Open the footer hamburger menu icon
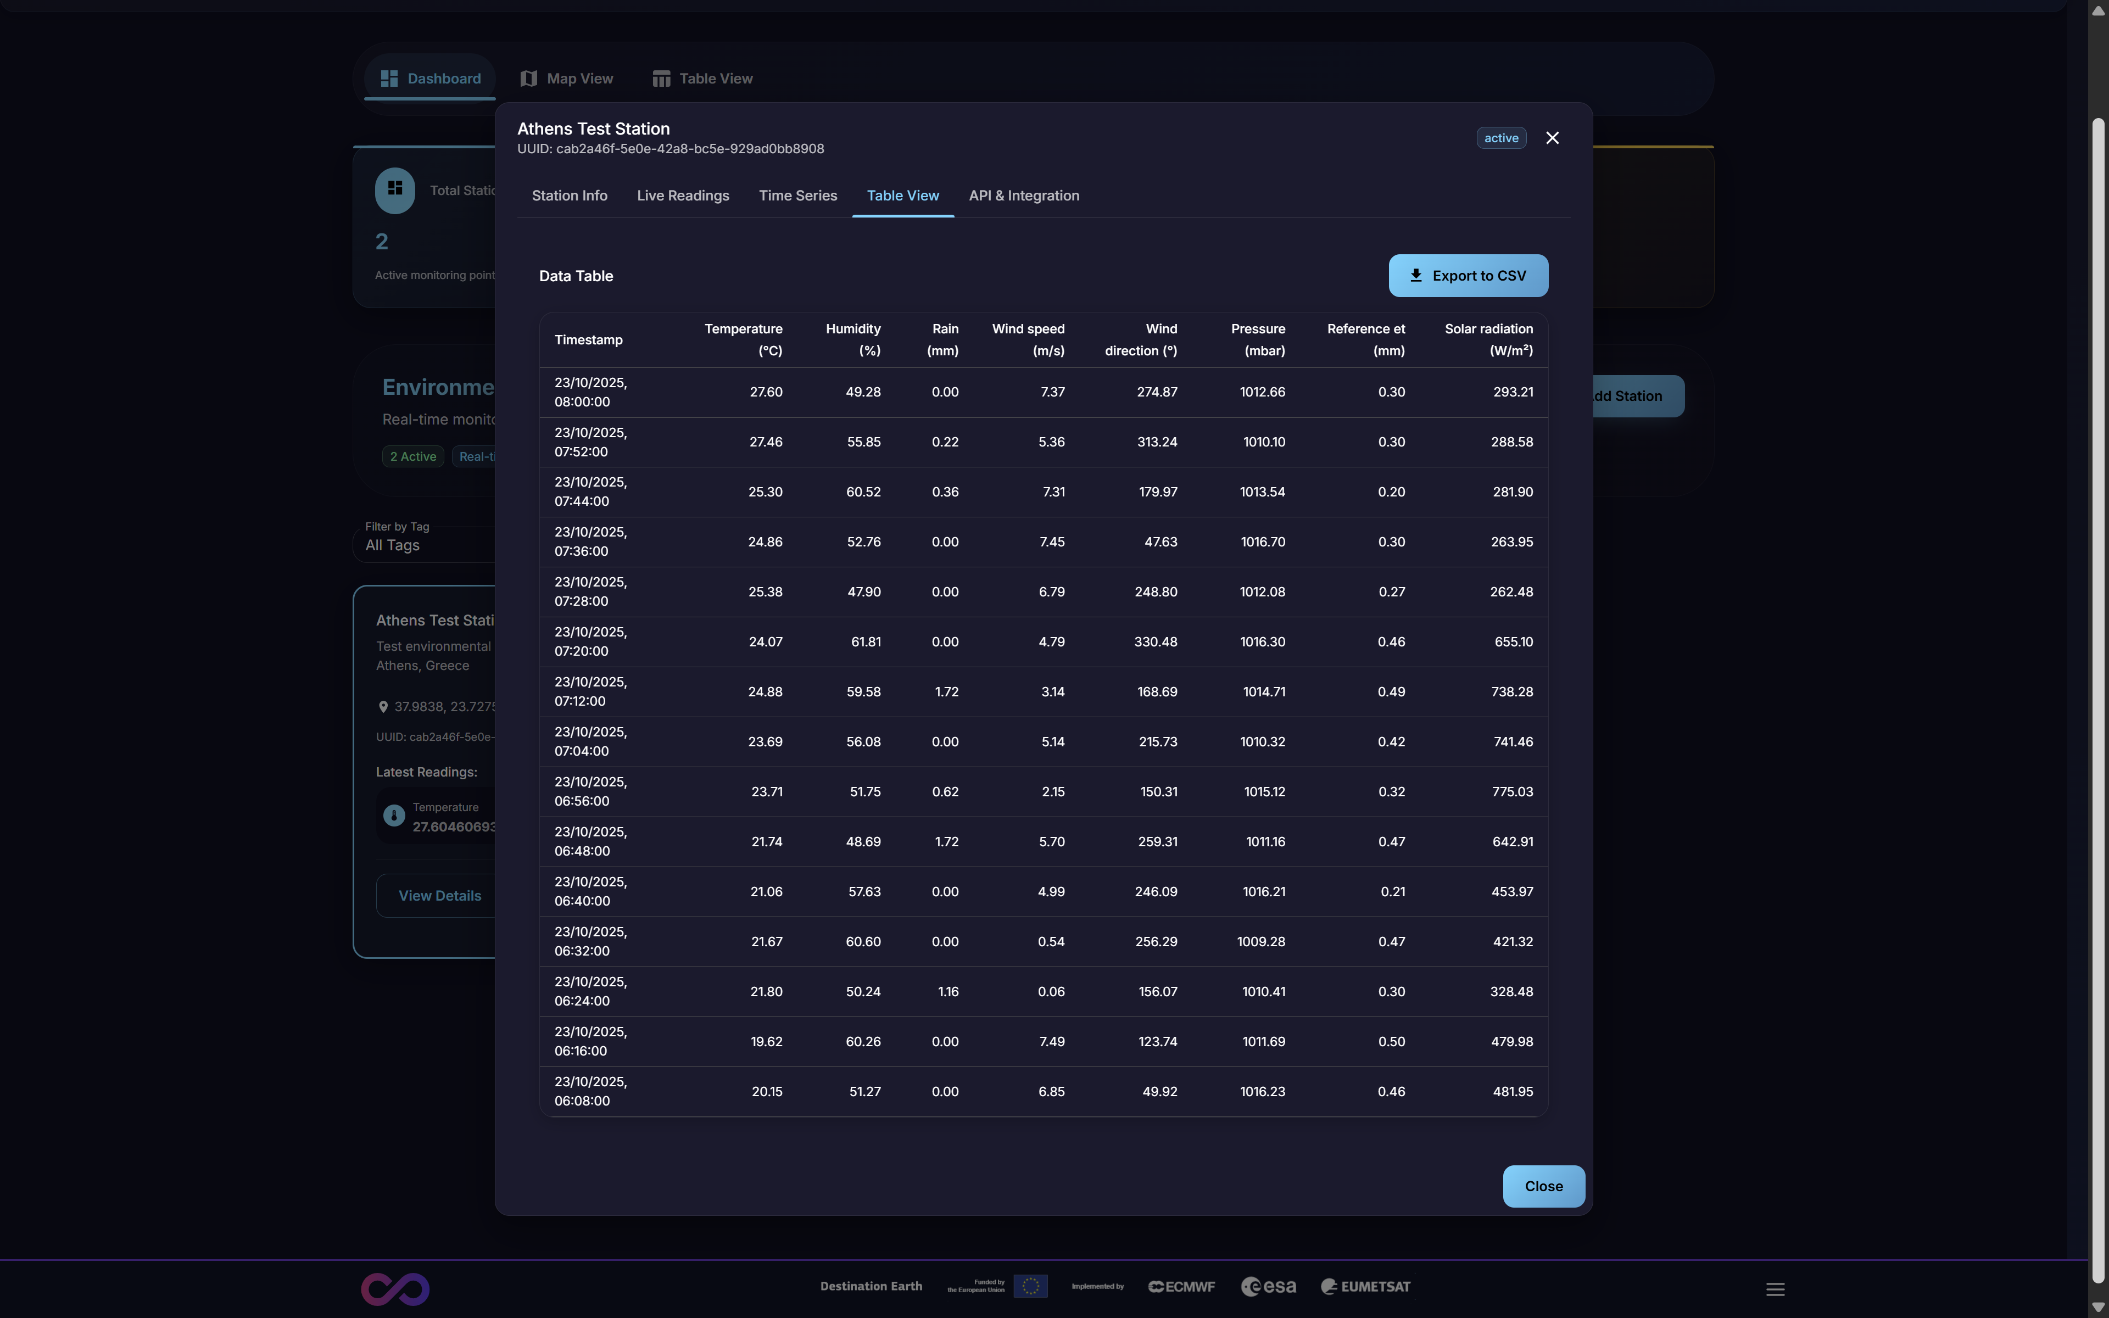Viewport: 2109px width, 1318px height. (1775, 1288)
